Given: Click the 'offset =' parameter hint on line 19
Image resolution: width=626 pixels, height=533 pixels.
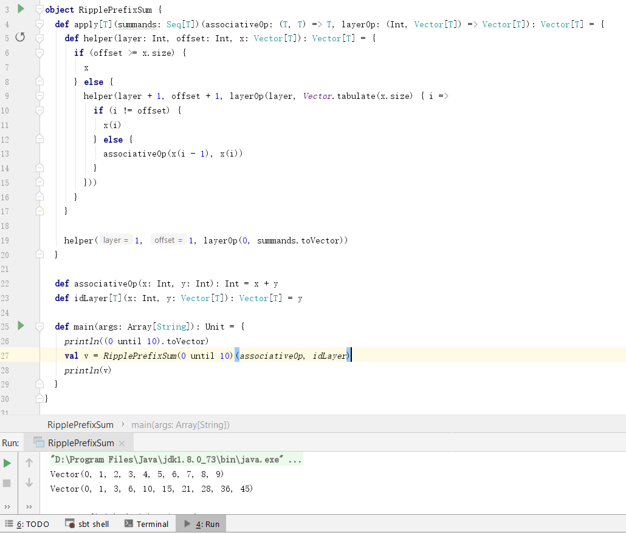Looking at the screenshot, I should click(168, 240).
